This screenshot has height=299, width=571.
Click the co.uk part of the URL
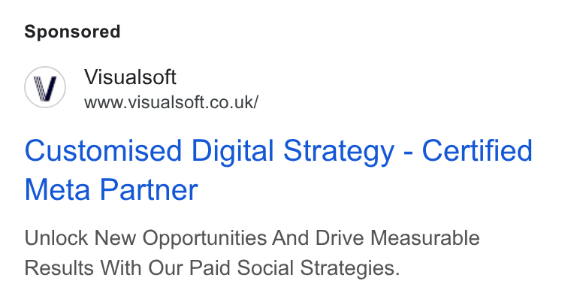click(234, 102)
